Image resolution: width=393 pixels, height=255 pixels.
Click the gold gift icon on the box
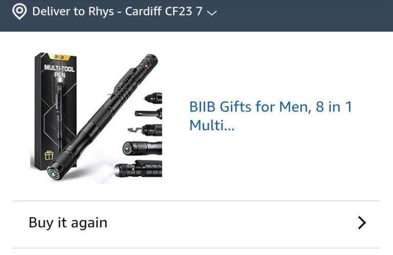tap(49, 155)
